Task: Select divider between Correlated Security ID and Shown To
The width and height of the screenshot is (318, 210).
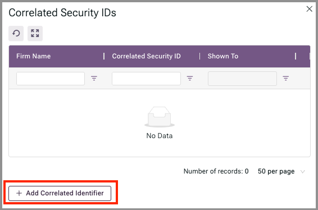Action: pyautogui.click(x=200, y=56)
